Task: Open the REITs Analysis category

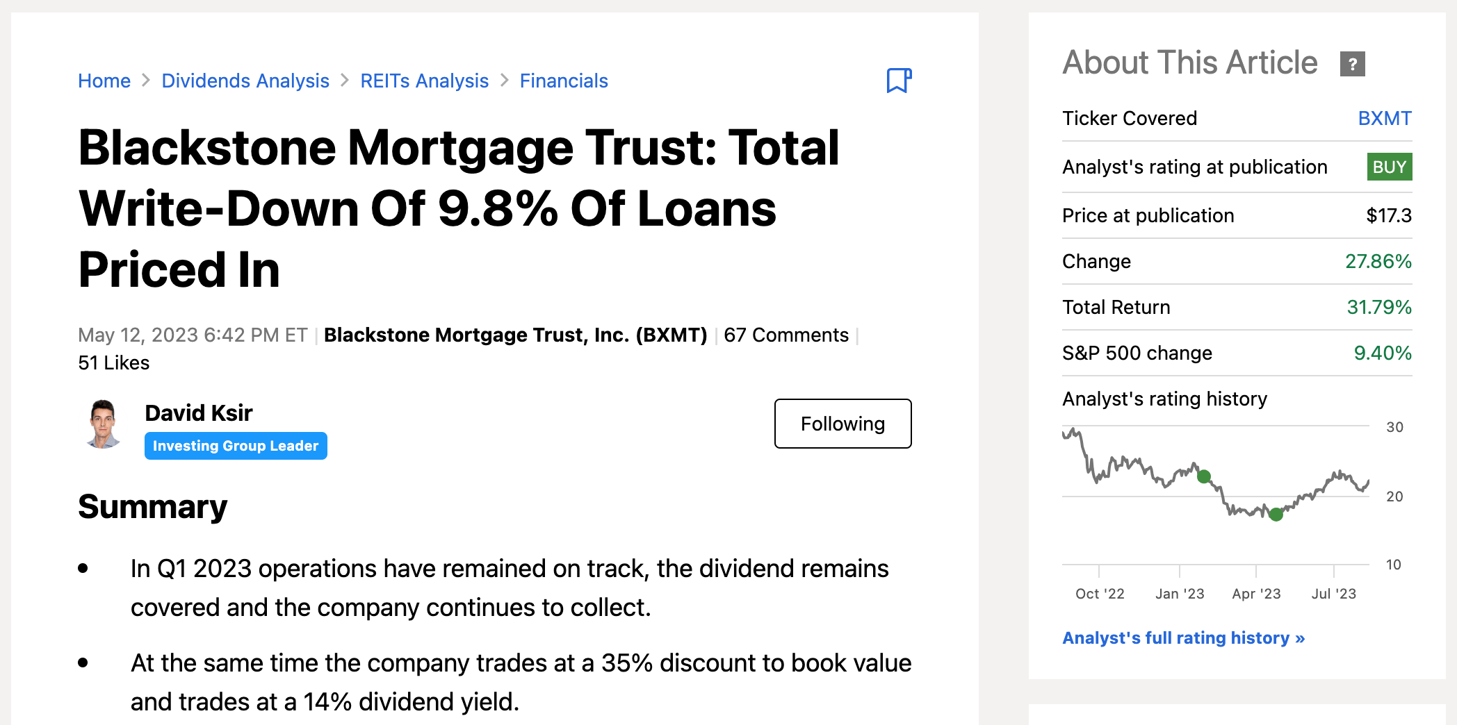Action: (x=423, y=81)
